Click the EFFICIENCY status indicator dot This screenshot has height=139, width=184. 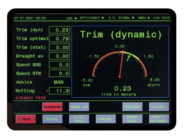103,18
